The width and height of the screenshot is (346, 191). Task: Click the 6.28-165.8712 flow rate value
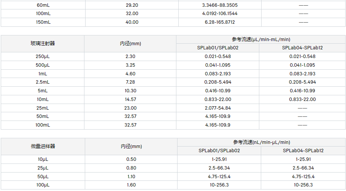(x=220, y=22)
